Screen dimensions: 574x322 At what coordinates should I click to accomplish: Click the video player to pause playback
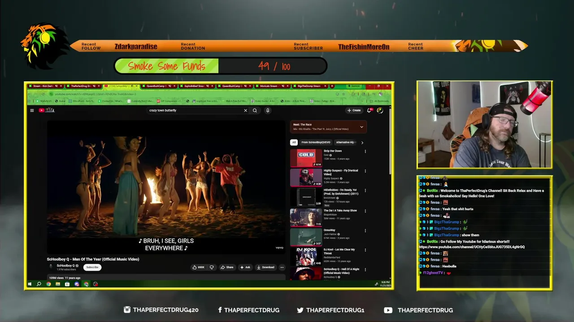pos(166,187)
